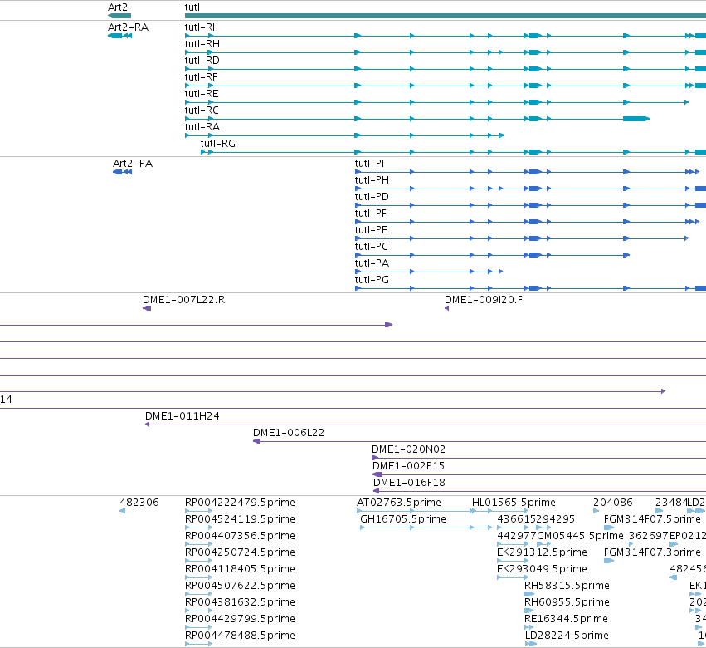
Task: Open RH60955.5prime EST entry
Action: click(x=567, y=602)
